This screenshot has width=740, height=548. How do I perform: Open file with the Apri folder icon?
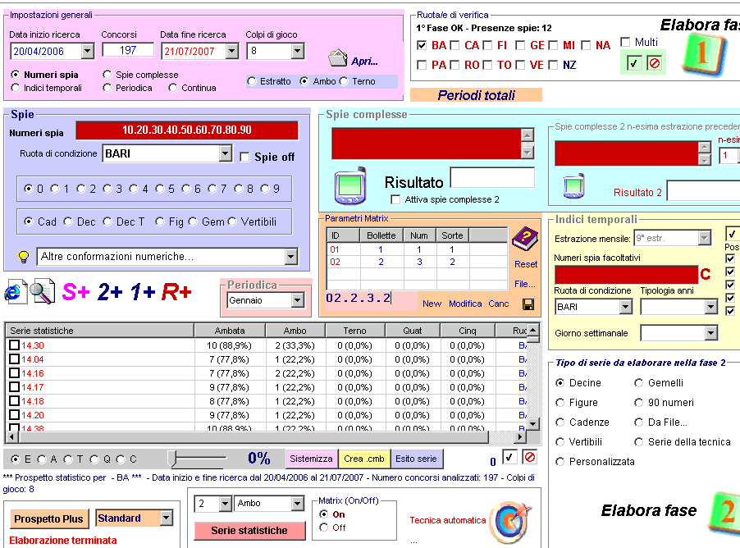pos(338,58)
